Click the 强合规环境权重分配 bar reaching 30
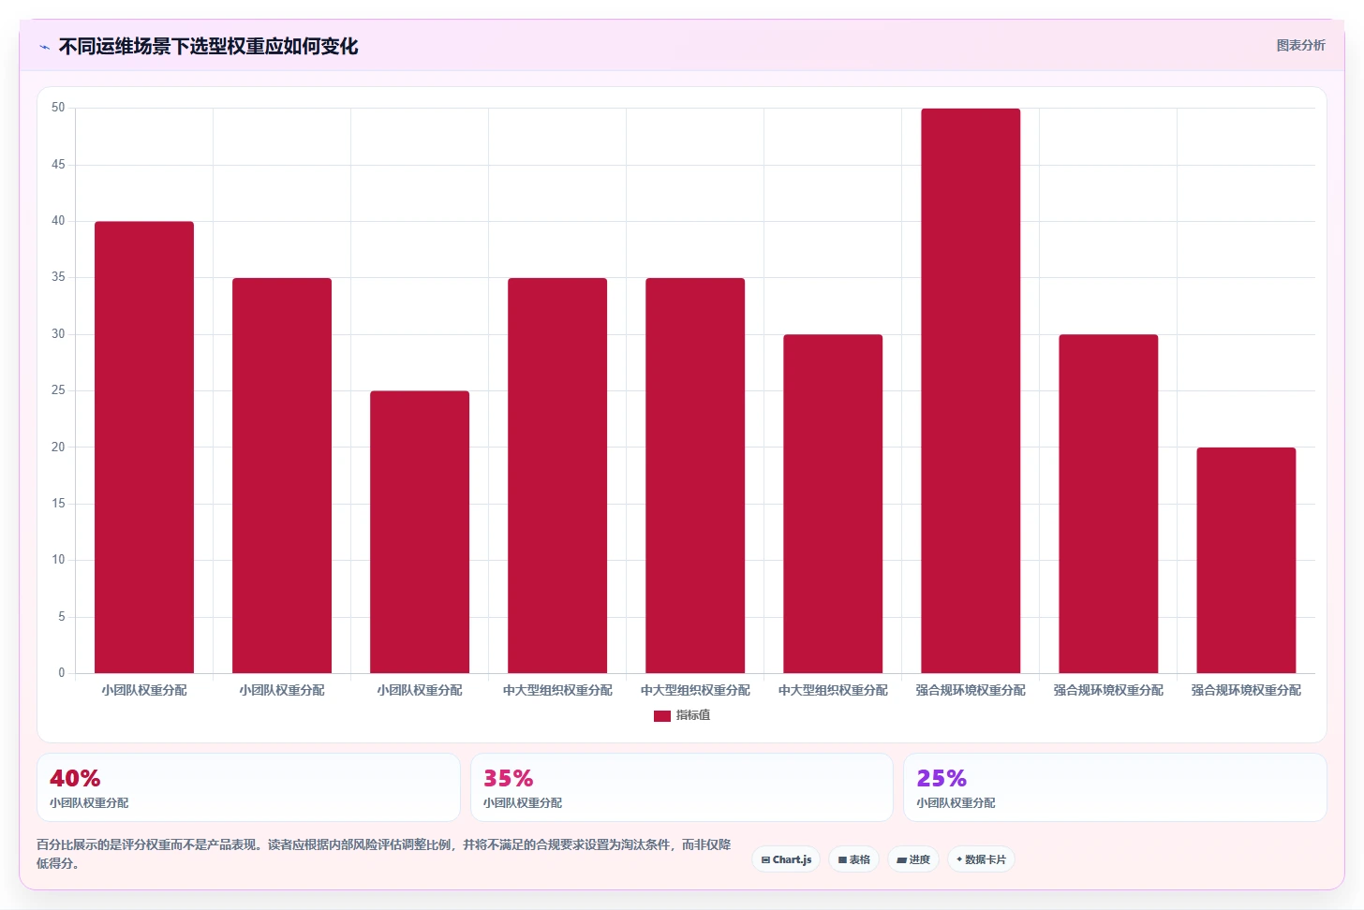This screenshot has width=1364, height=910. (x=1108, y=504)
